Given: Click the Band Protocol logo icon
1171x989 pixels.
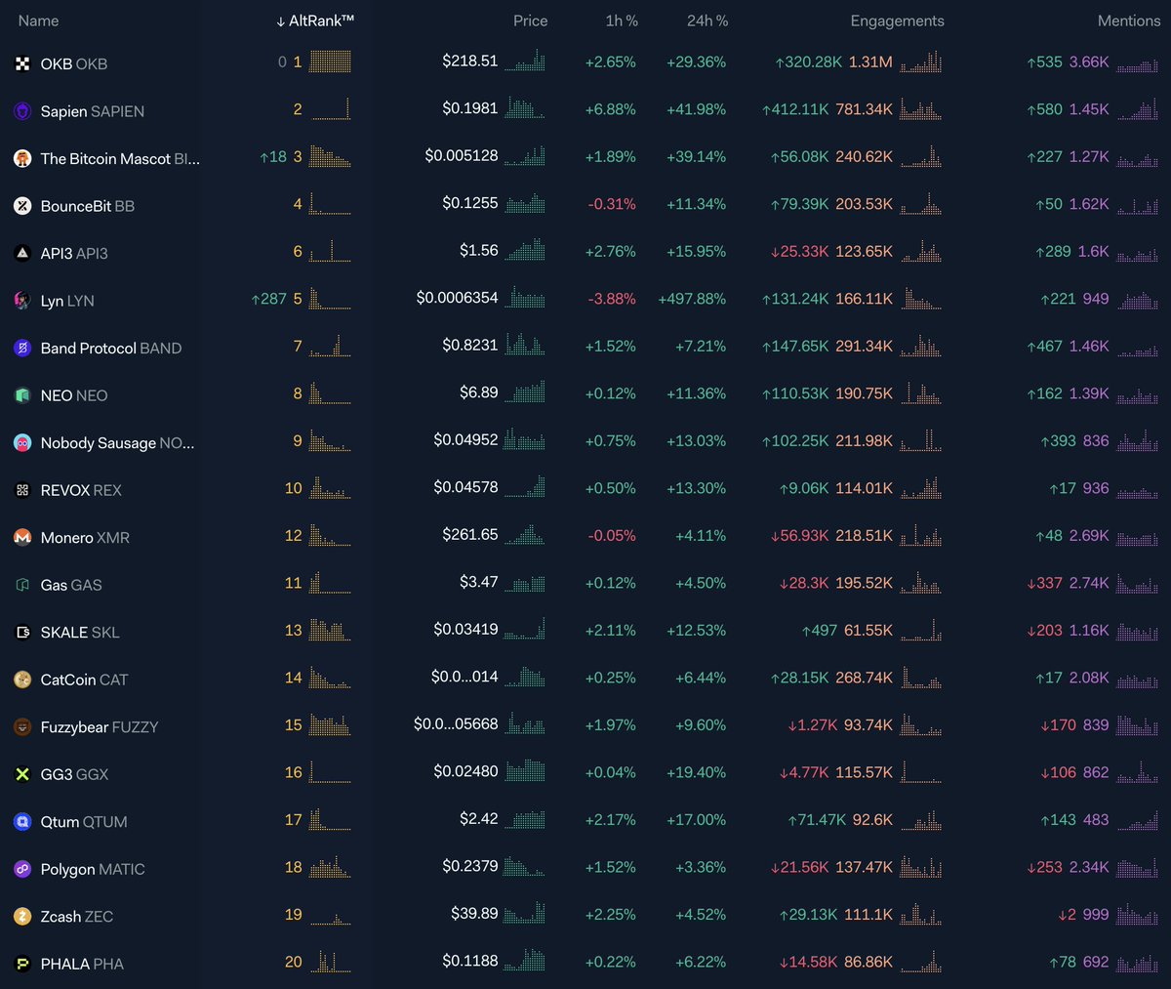Looking at the screenshot, I should (22, 348).
